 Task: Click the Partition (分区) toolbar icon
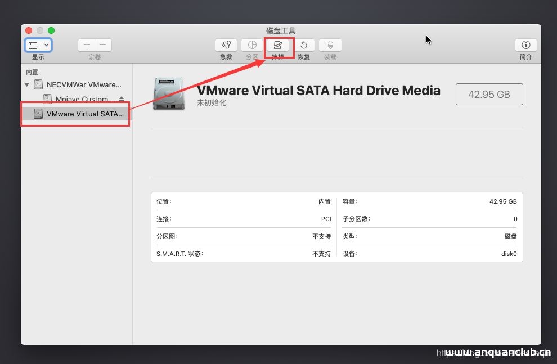(252, 45)
